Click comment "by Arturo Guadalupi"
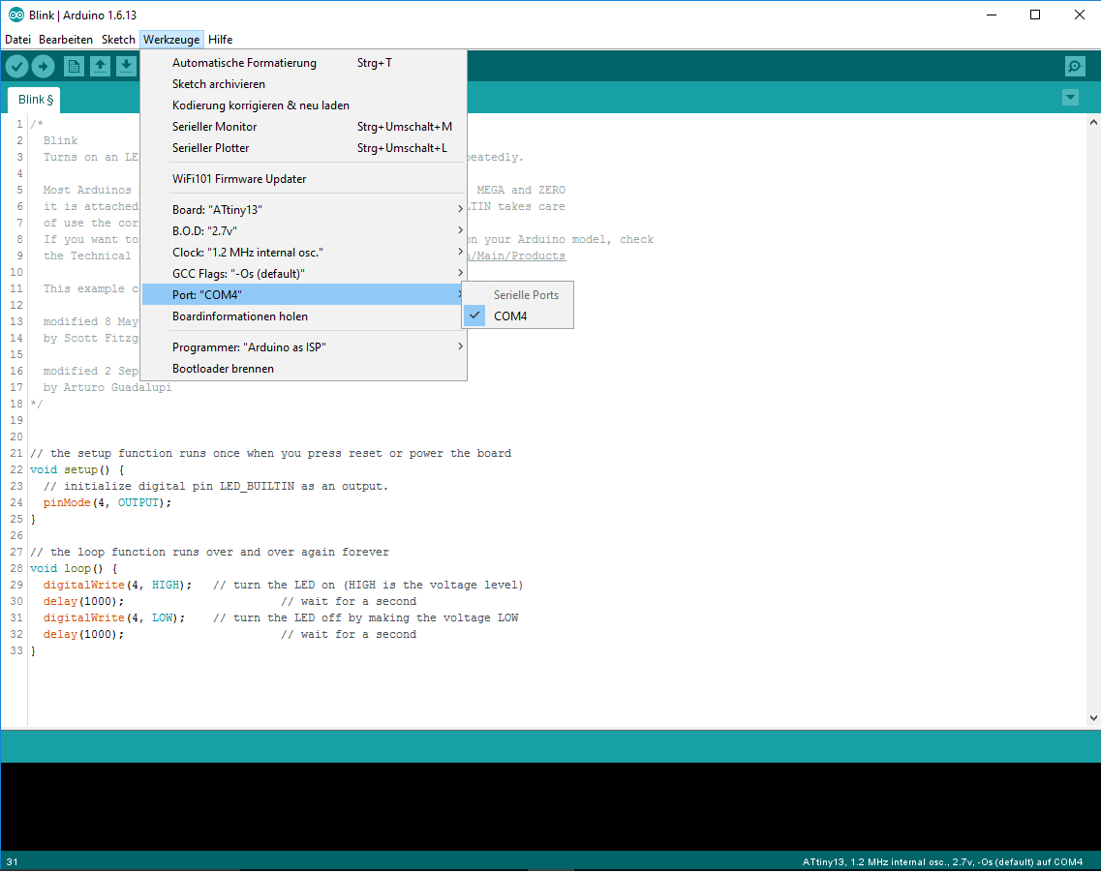Image resolution: width=1101 pixels, height=873 pixels. point(107,388)
